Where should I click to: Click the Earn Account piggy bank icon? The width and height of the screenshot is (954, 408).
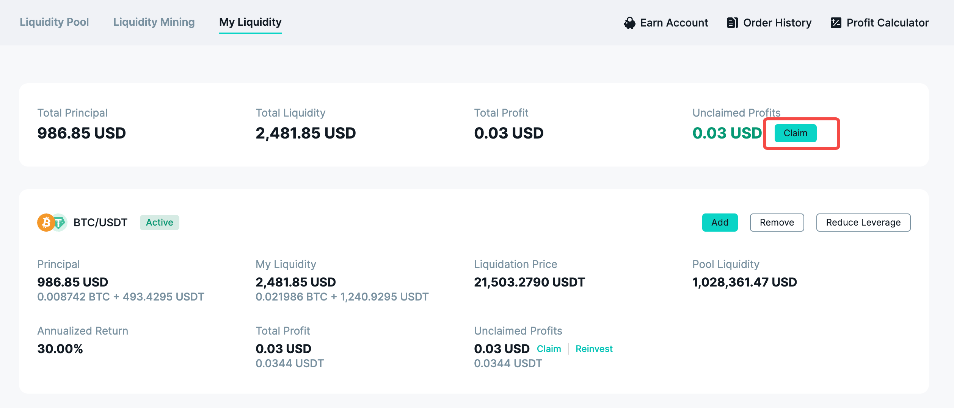pyautogui.click(x=629, y=23)
